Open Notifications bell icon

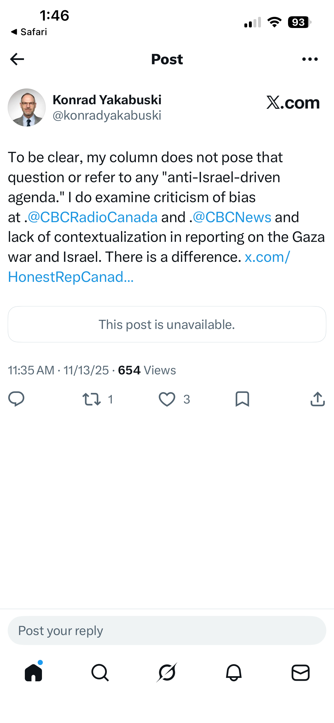234,672
